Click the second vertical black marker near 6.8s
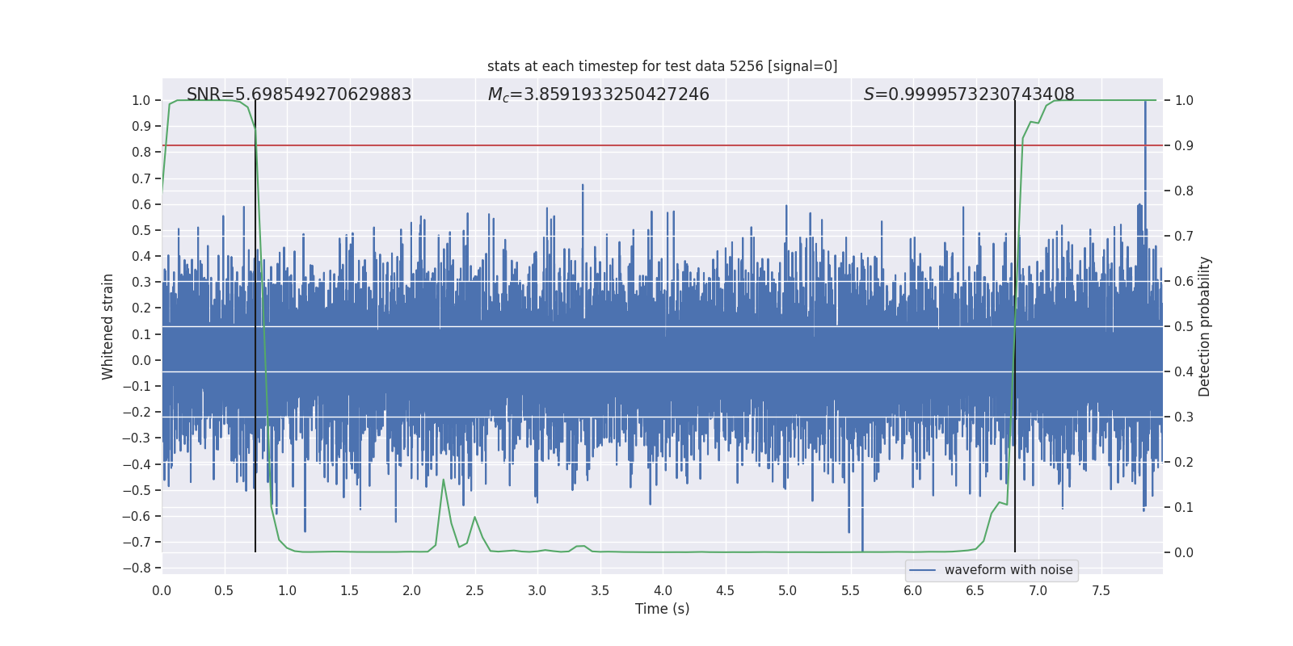 (x=1015, y=326)
